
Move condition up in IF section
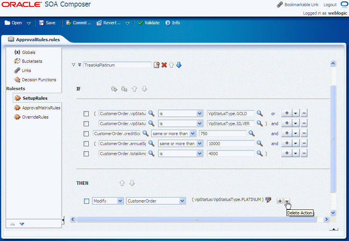(x=134, y=89)
